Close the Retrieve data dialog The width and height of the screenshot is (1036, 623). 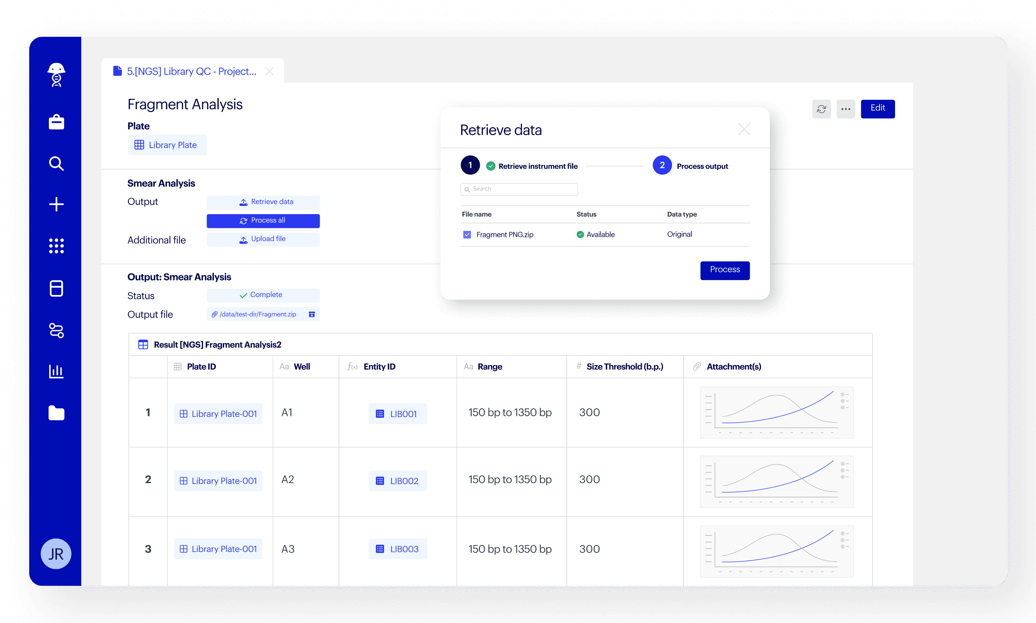pos(744,129)
